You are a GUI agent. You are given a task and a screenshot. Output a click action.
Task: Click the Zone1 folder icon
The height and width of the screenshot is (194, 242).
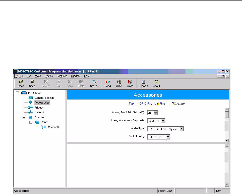tap(37, 122)
